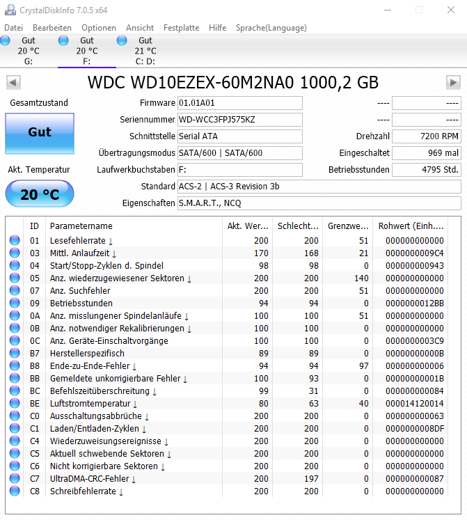Click status orb of Anz. misslungener Spindelanläufe row
This screenshot has width=467, height=520.
coord(15,315)
